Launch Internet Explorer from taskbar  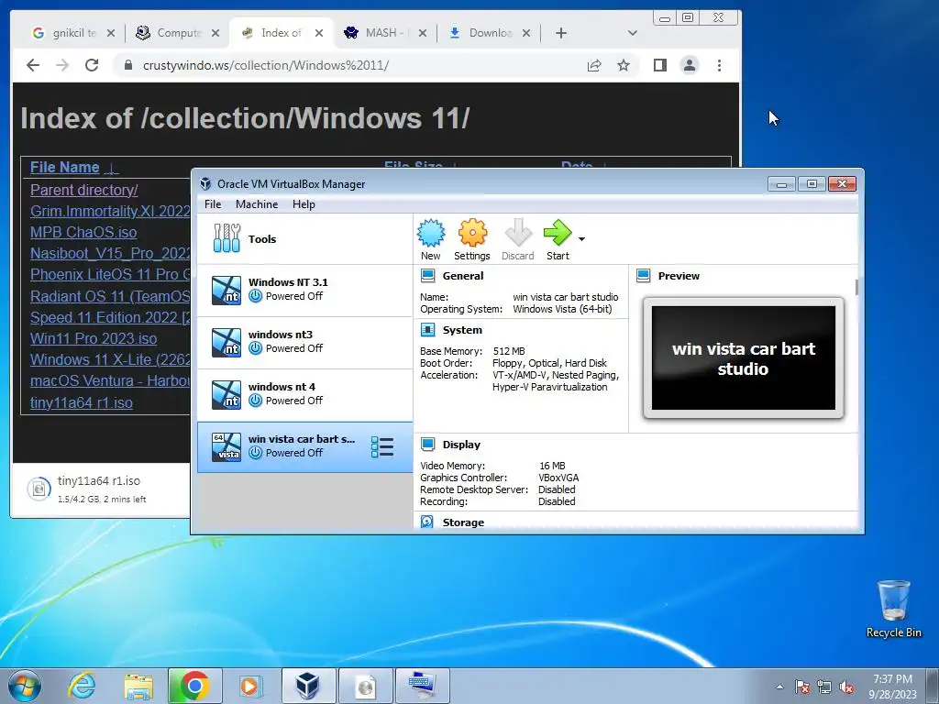(82, 686)
